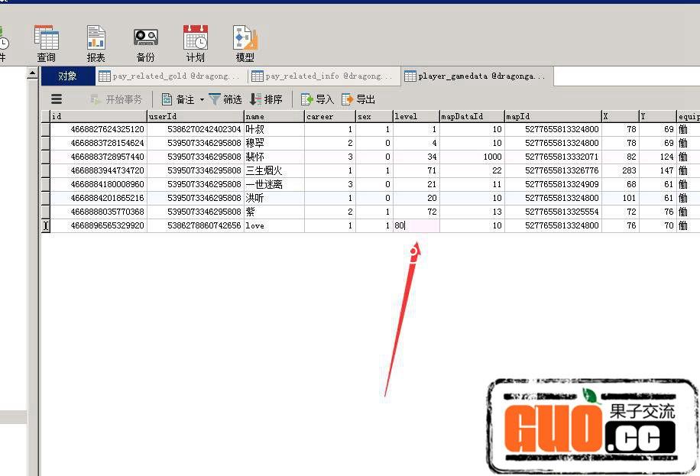This screenshot has width=700, height=476.
Task: Click the level column header
Action: (415, 116)
